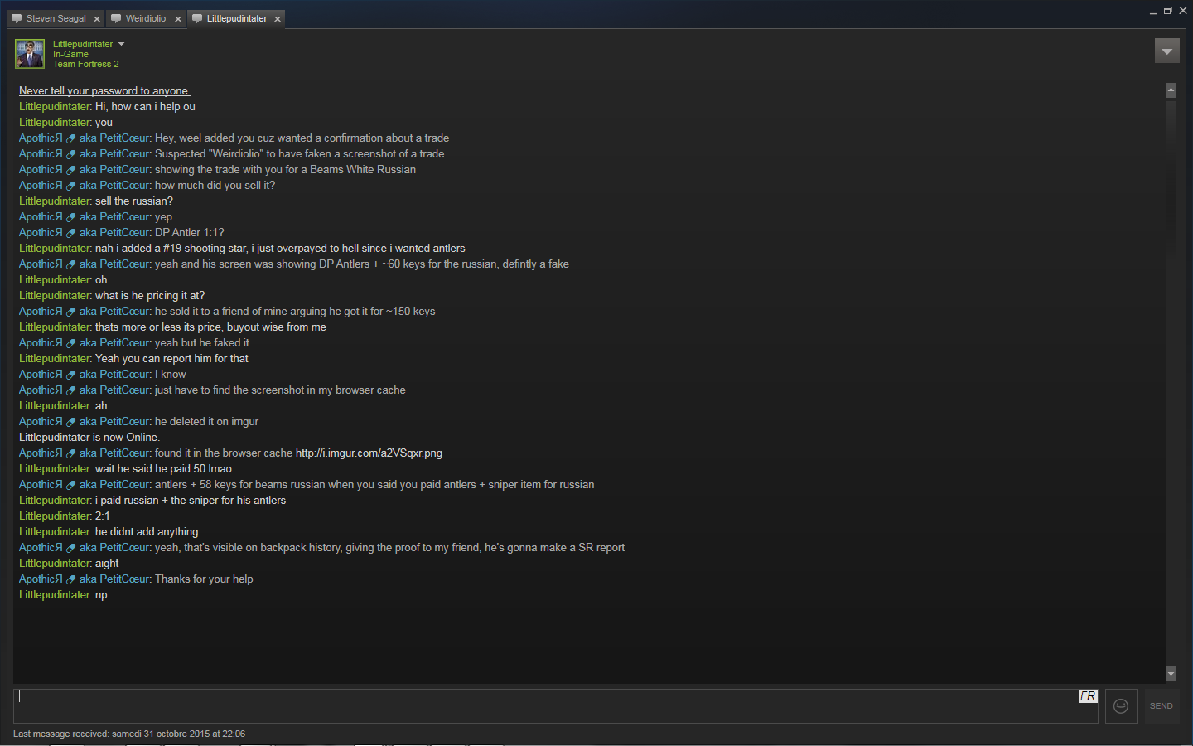Close the Weirdiolio chat tab

point(177,19)
